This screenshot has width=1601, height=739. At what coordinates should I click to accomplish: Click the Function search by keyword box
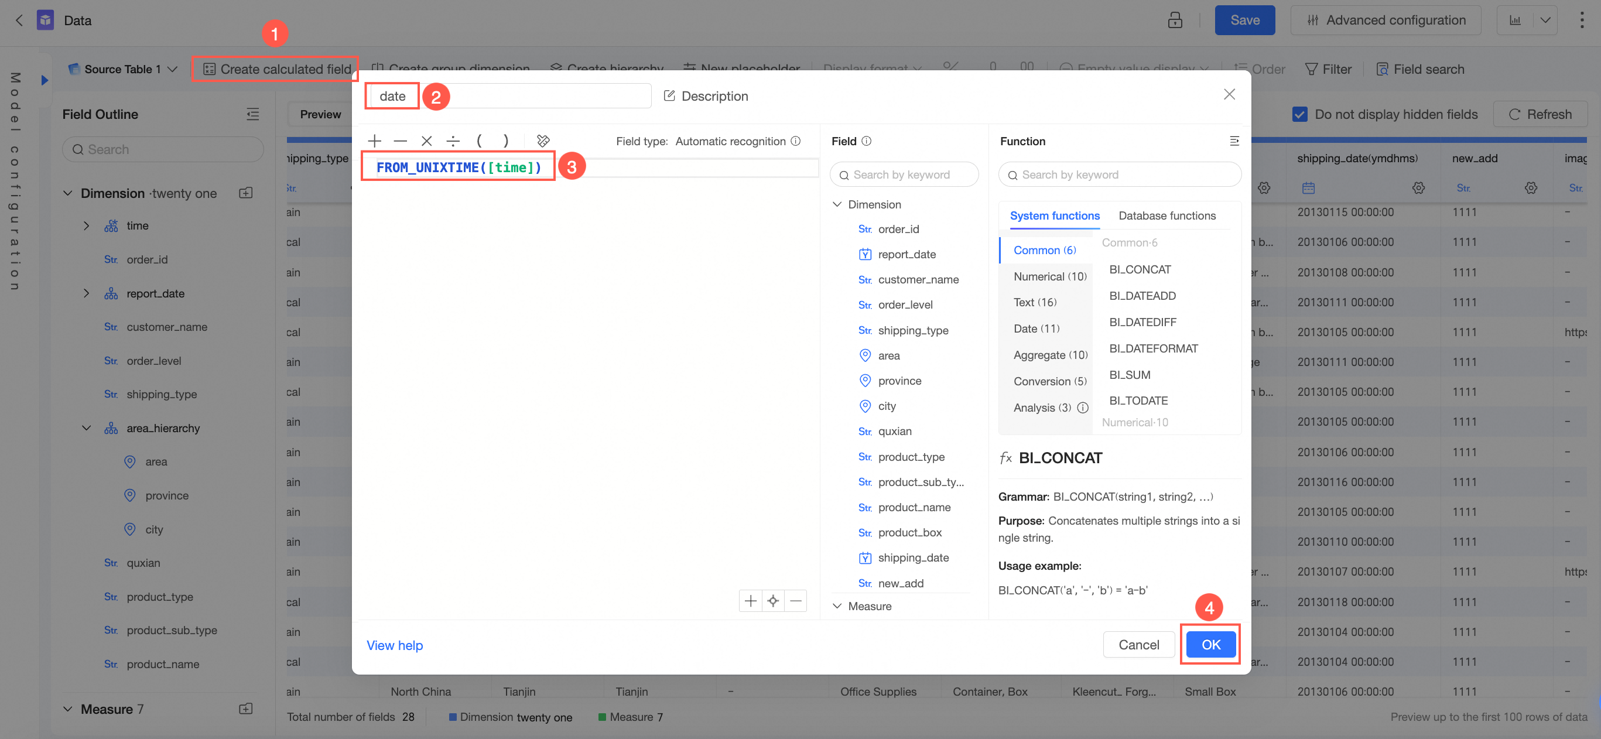click(1120, 175)
